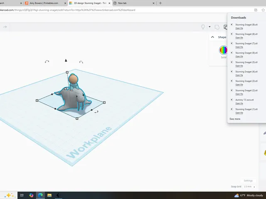Image resolution: width=266 pixels, height=199 pixels.
Task: Click the file icon beside Stunning Snaget (5).stl
Action: click(x=232, y=62)
